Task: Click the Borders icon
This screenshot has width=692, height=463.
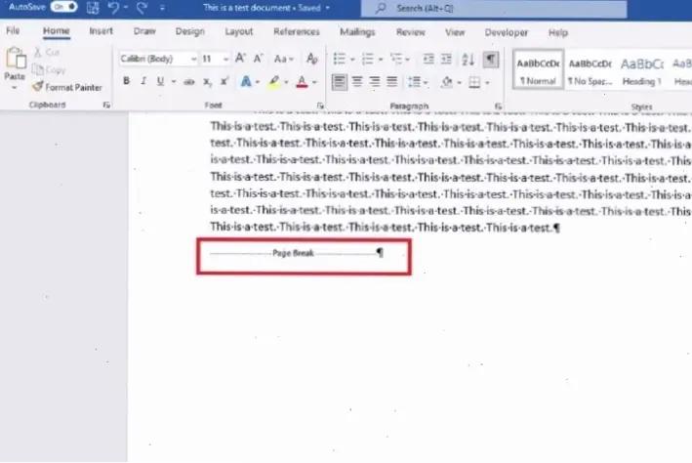Action: 474,82
